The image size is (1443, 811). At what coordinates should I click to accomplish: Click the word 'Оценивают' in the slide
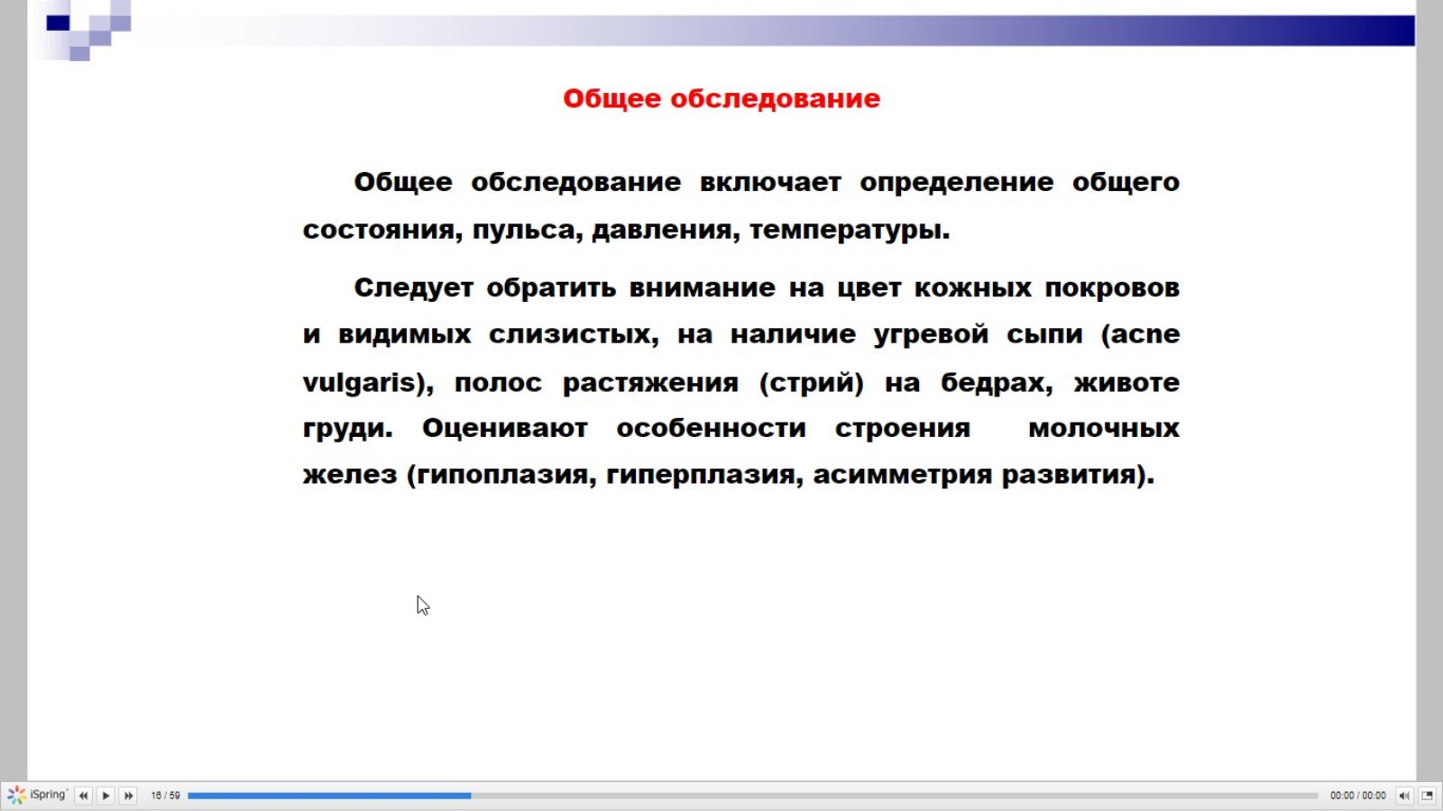(x=504, y=428)
